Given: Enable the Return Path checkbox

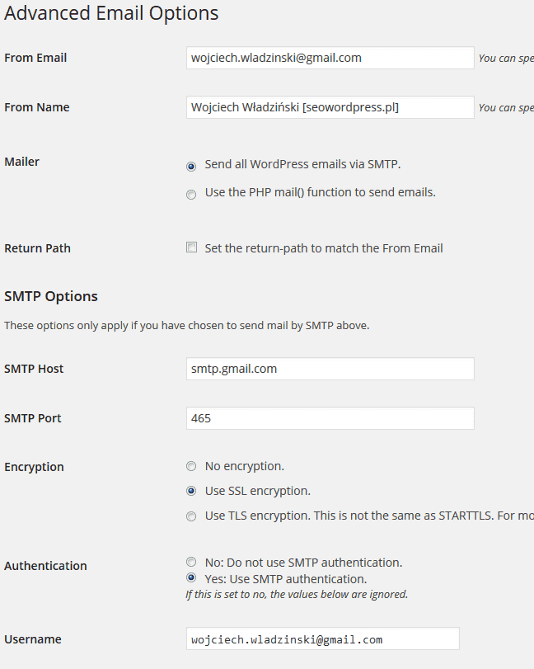Looking at the screenshot, I should 192,247.
